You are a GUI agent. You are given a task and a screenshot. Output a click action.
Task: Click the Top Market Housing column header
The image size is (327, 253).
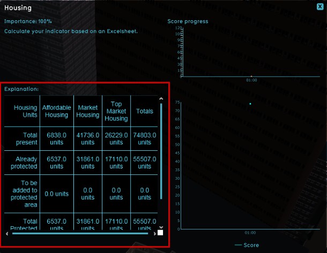point(116,111)
